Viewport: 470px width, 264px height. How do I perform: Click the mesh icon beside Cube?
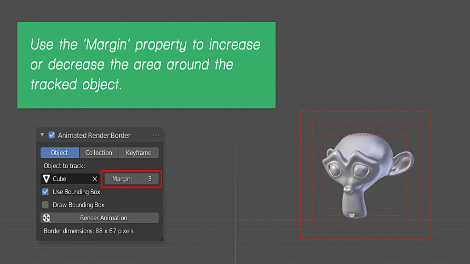tap(46, 179)
